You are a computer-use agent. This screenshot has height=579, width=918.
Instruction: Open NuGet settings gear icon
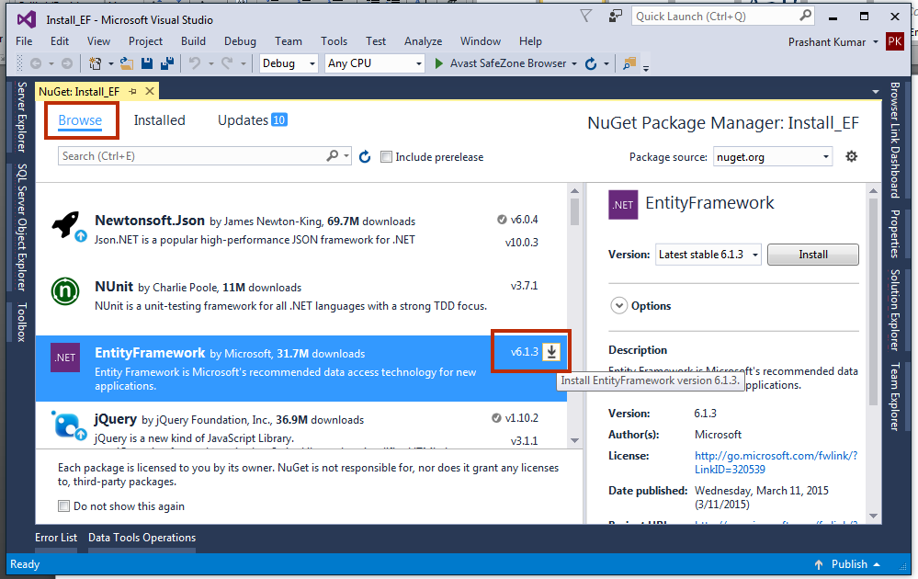pyautogui.click(x=851, y=156)
